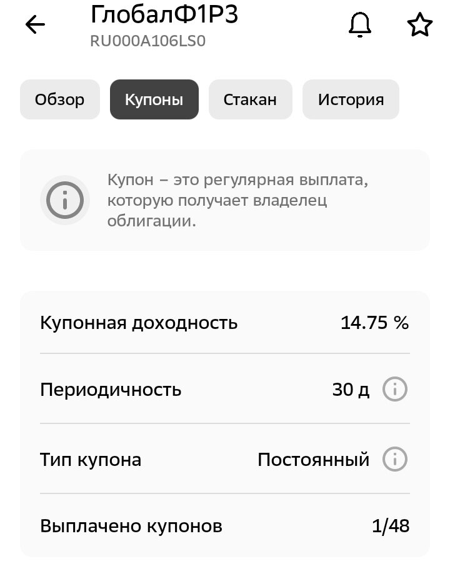Click the notification bell icon

(x=359, y=24)
